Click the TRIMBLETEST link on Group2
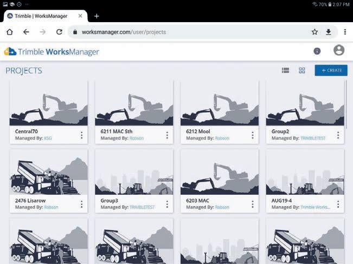Image resolution: width=353 pixels, height=264 pixels. pos(313,138)
